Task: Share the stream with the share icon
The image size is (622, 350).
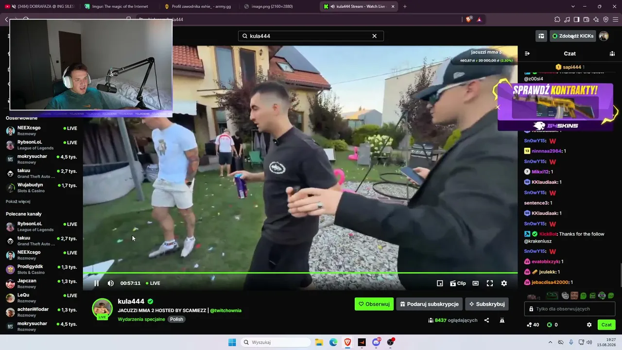Action: (x=486, y=320)
